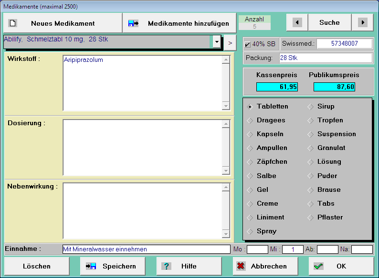The image size is (379, 278).
Task: Toggle the 40% SB checkbox
Action: (248, 44)
